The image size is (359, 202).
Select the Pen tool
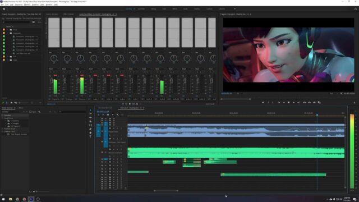click(x=90, y=129)
